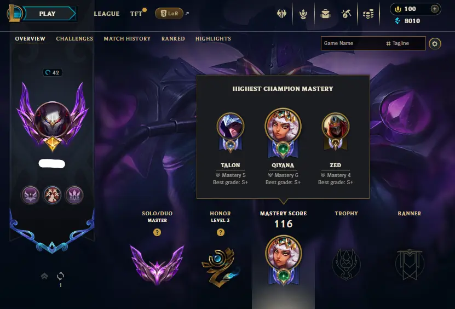Click the profile settings gear icon

click(x=435, y=44)
